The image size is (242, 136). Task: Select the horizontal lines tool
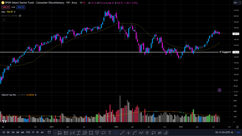coord(85,133)
